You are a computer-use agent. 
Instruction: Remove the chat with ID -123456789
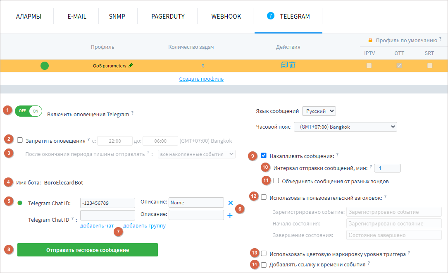coord(231,203)
